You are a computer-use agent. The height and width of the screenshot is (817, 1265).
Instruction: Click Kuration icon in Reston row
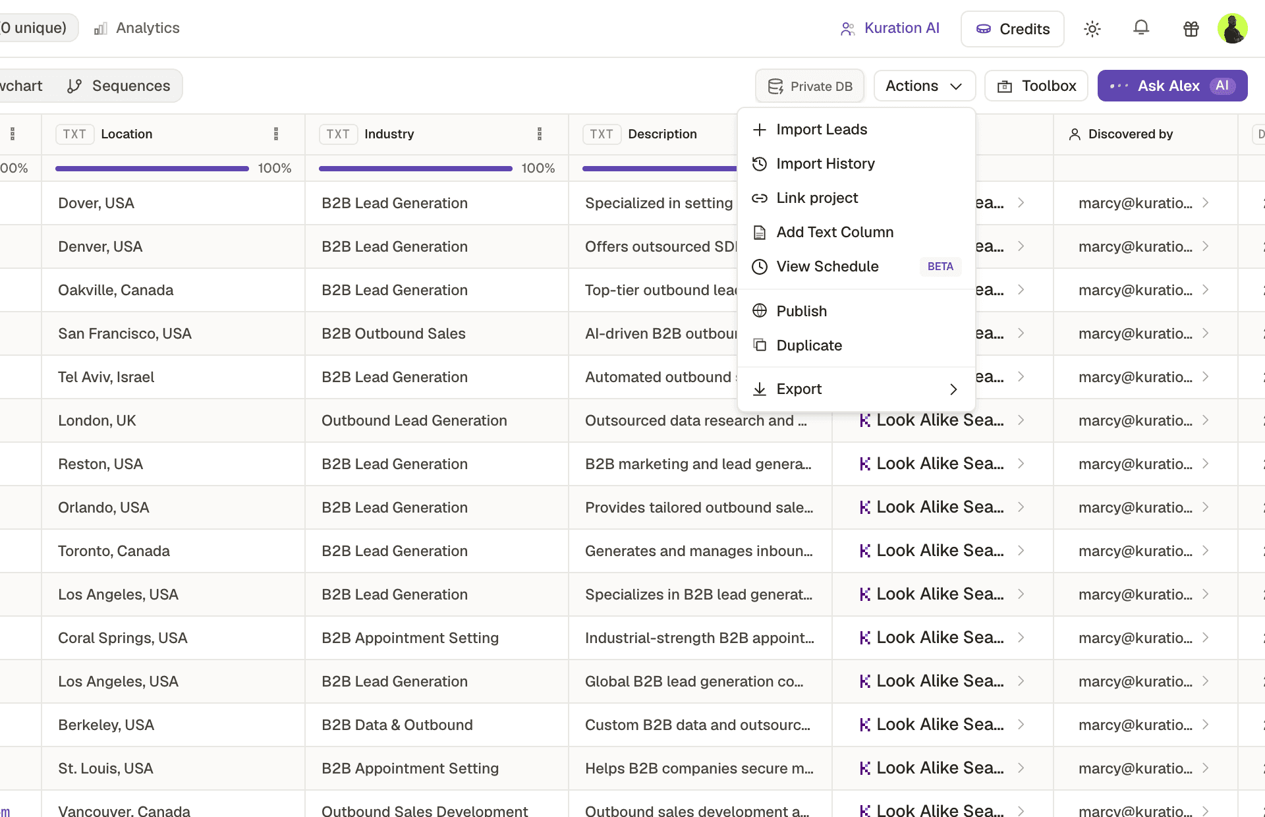(x=865, y=465)
